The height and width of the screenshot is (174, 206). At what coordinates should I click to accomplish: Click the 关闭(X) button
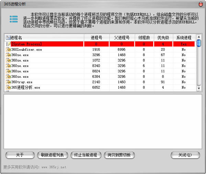(x=185, y=155)
